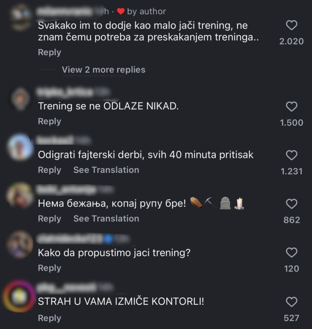This screenshot has width=312, height=329.
Task: Expand 'View 2 more replies' thread
Action: pos(103,70)
